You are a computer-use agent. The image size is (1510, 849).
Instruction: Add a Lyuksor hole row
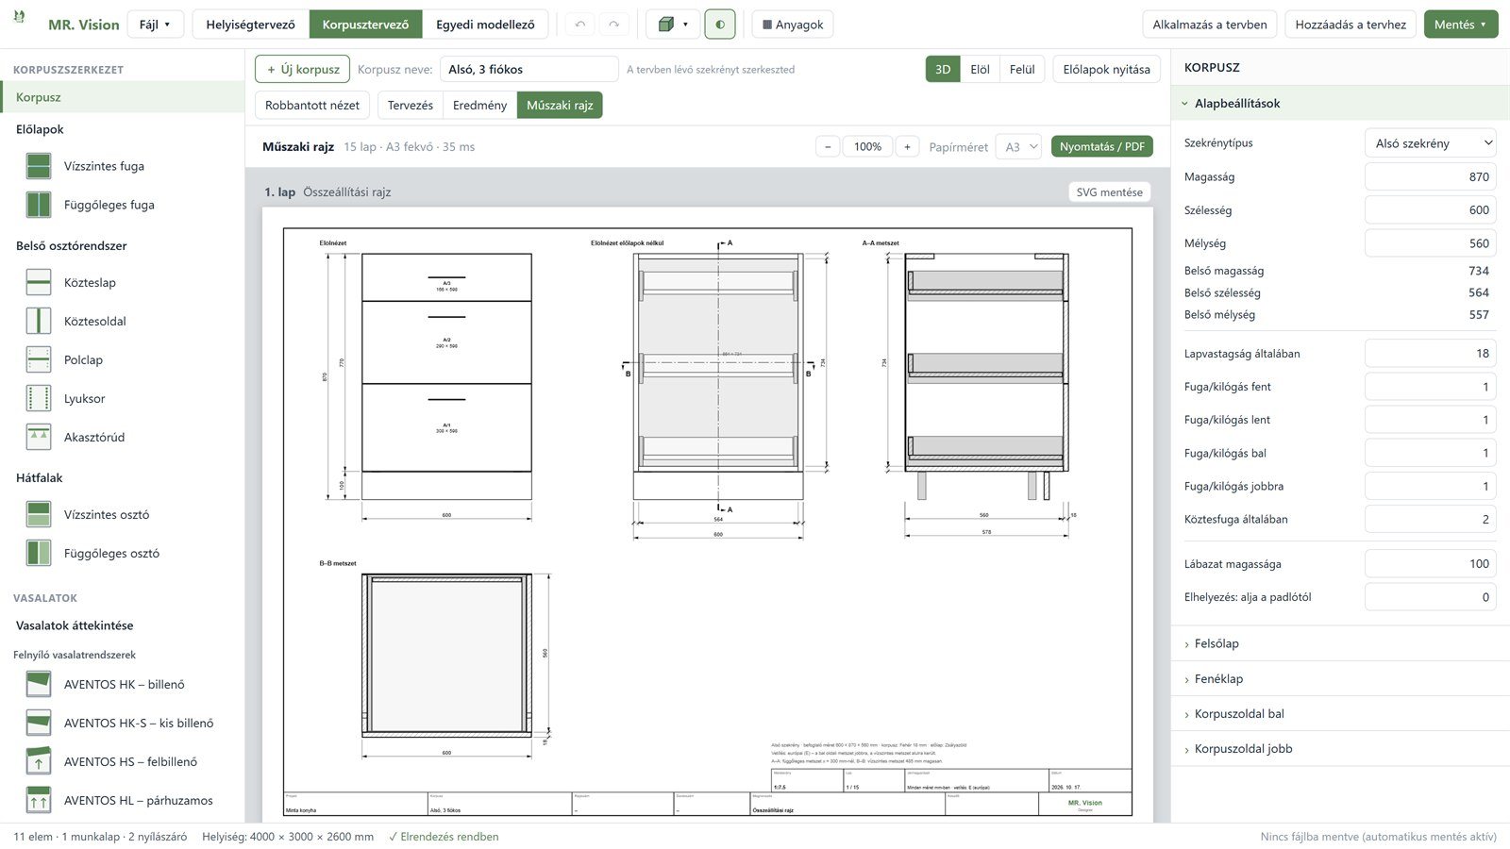tap(123, 398)
